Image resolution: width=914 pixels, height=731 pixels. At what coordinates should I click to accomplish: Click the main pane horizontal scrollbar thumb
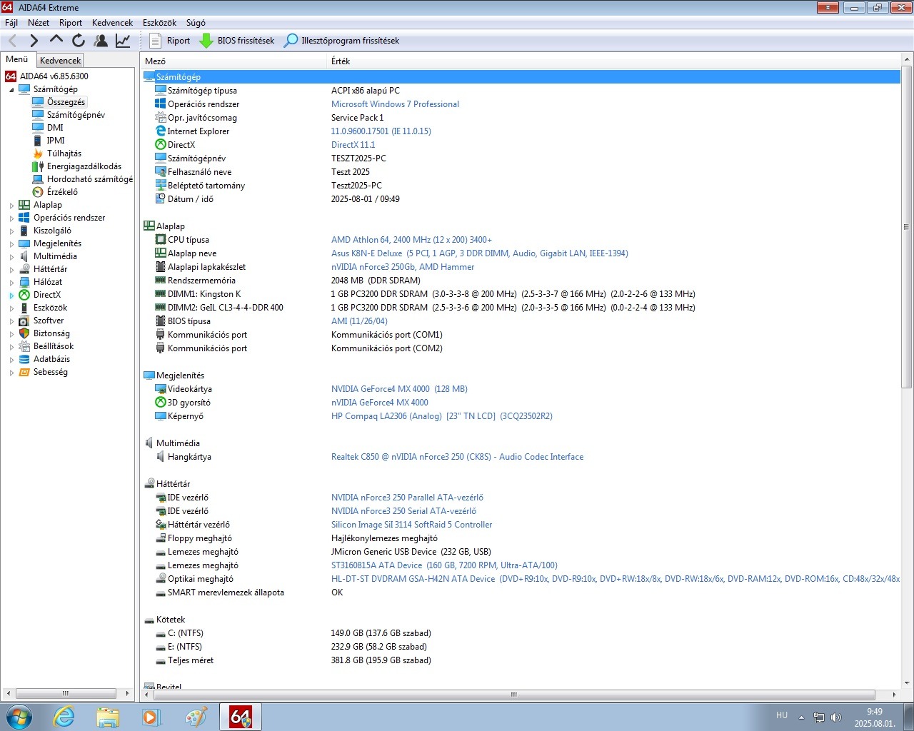[513, 695]
